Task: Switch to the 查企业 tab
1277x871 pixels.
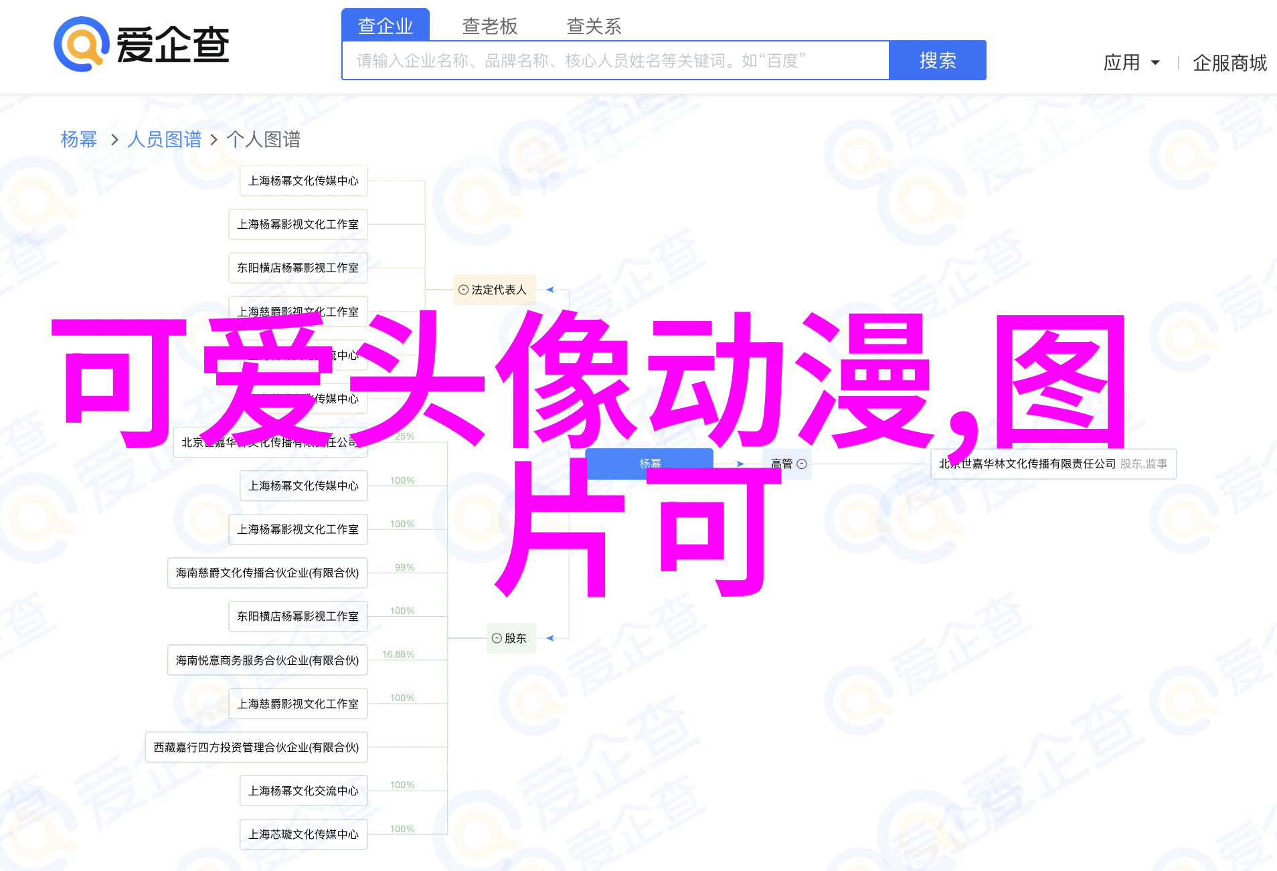Action: coord(386,25)
